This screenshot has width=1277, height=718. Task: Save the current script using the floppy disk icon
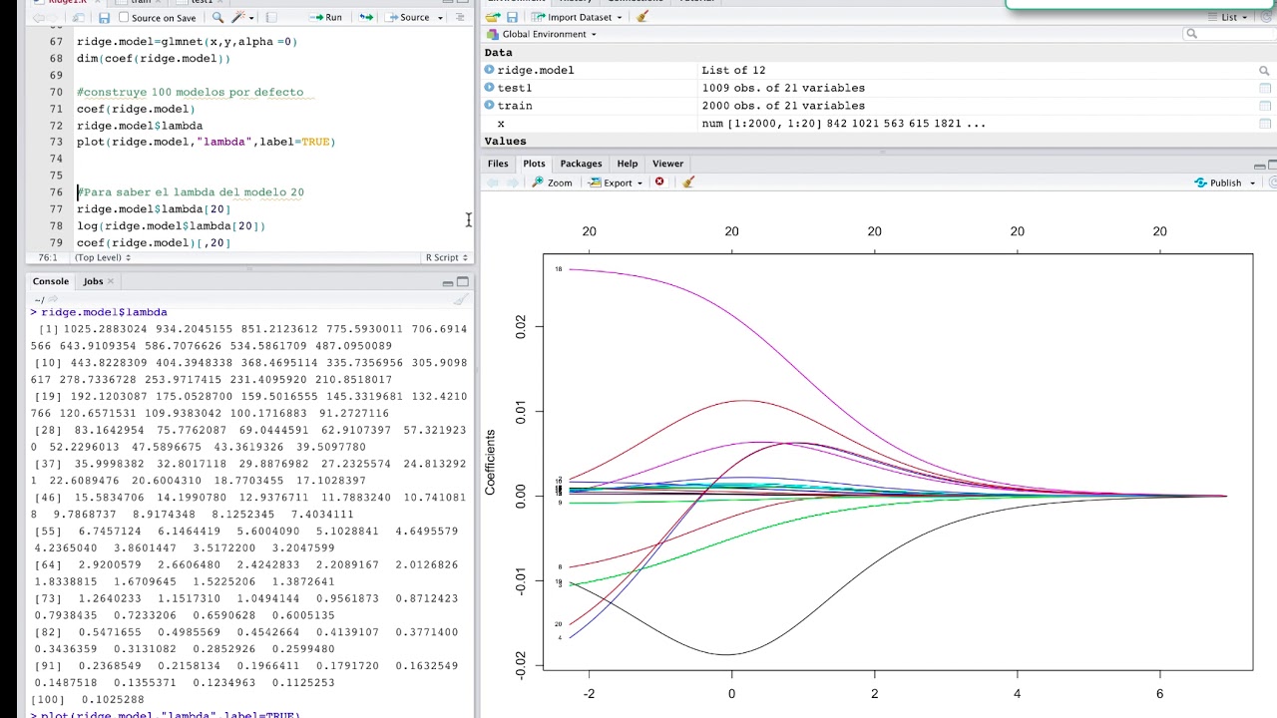(104, 18)
